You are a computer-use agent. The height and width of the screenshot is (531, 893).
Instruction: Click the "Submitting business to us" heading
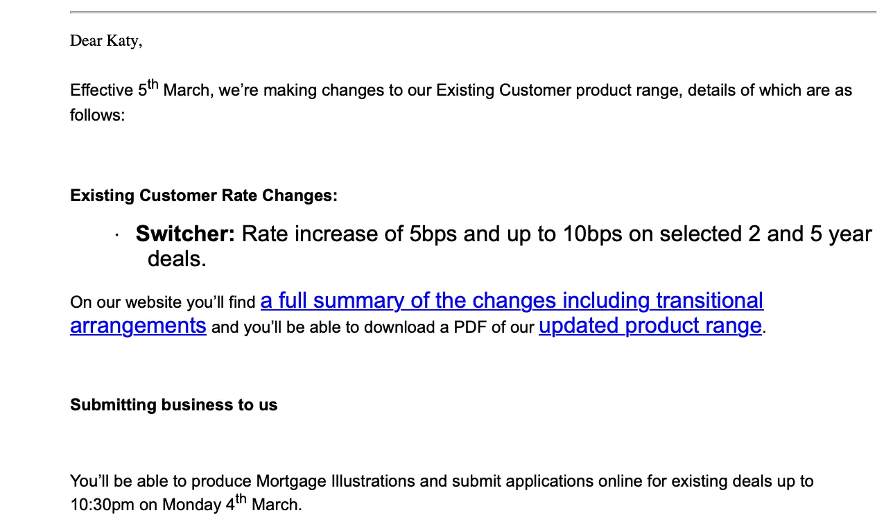coord(173,405)
